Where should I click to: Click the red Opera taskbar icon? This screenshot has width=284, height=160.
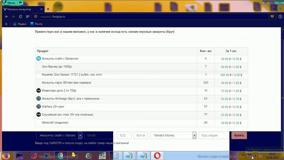click(x=157, y=156)
